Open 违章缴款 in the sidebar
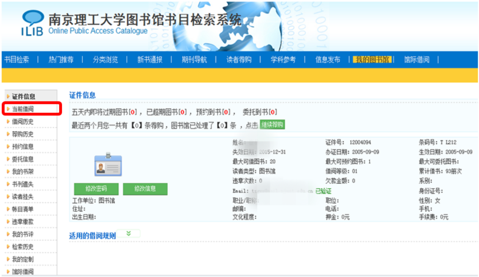 23,222
